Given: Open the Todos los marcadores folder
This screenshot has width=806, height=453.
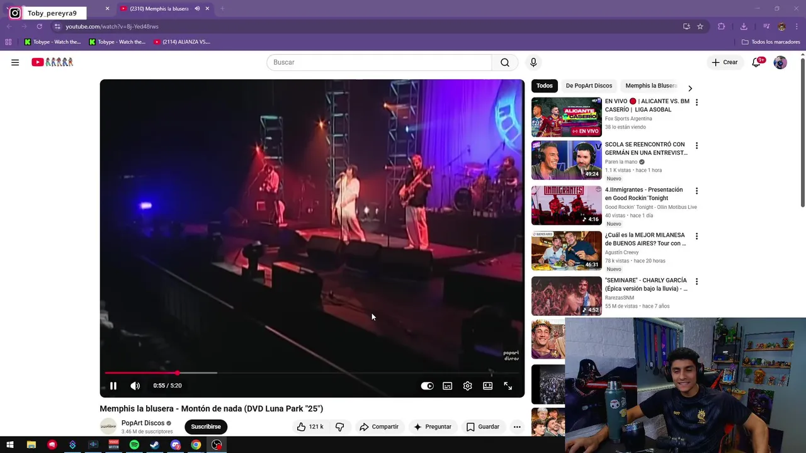Looking at the screenshot, I should pyautogui.click(x=771, y=42).
